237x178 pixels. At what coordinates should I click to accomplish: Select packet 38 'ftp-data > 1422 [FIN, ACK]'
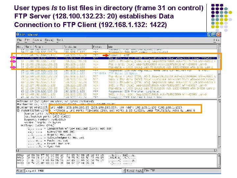coord(117,76)
